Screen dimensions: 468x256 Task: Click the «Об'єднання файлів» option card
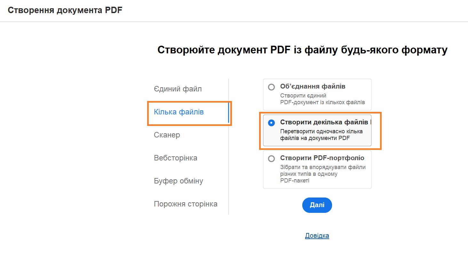[317, 94]
